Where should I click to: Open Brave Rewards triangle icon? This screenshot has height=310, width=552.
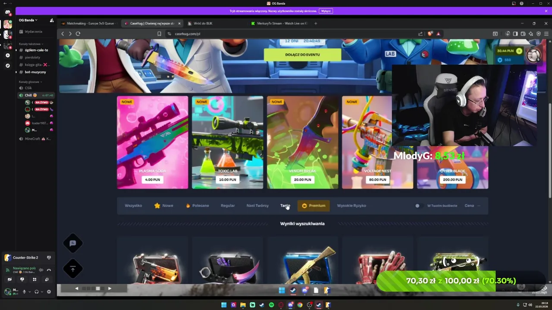pyautogui.click(x=438, y=34)
